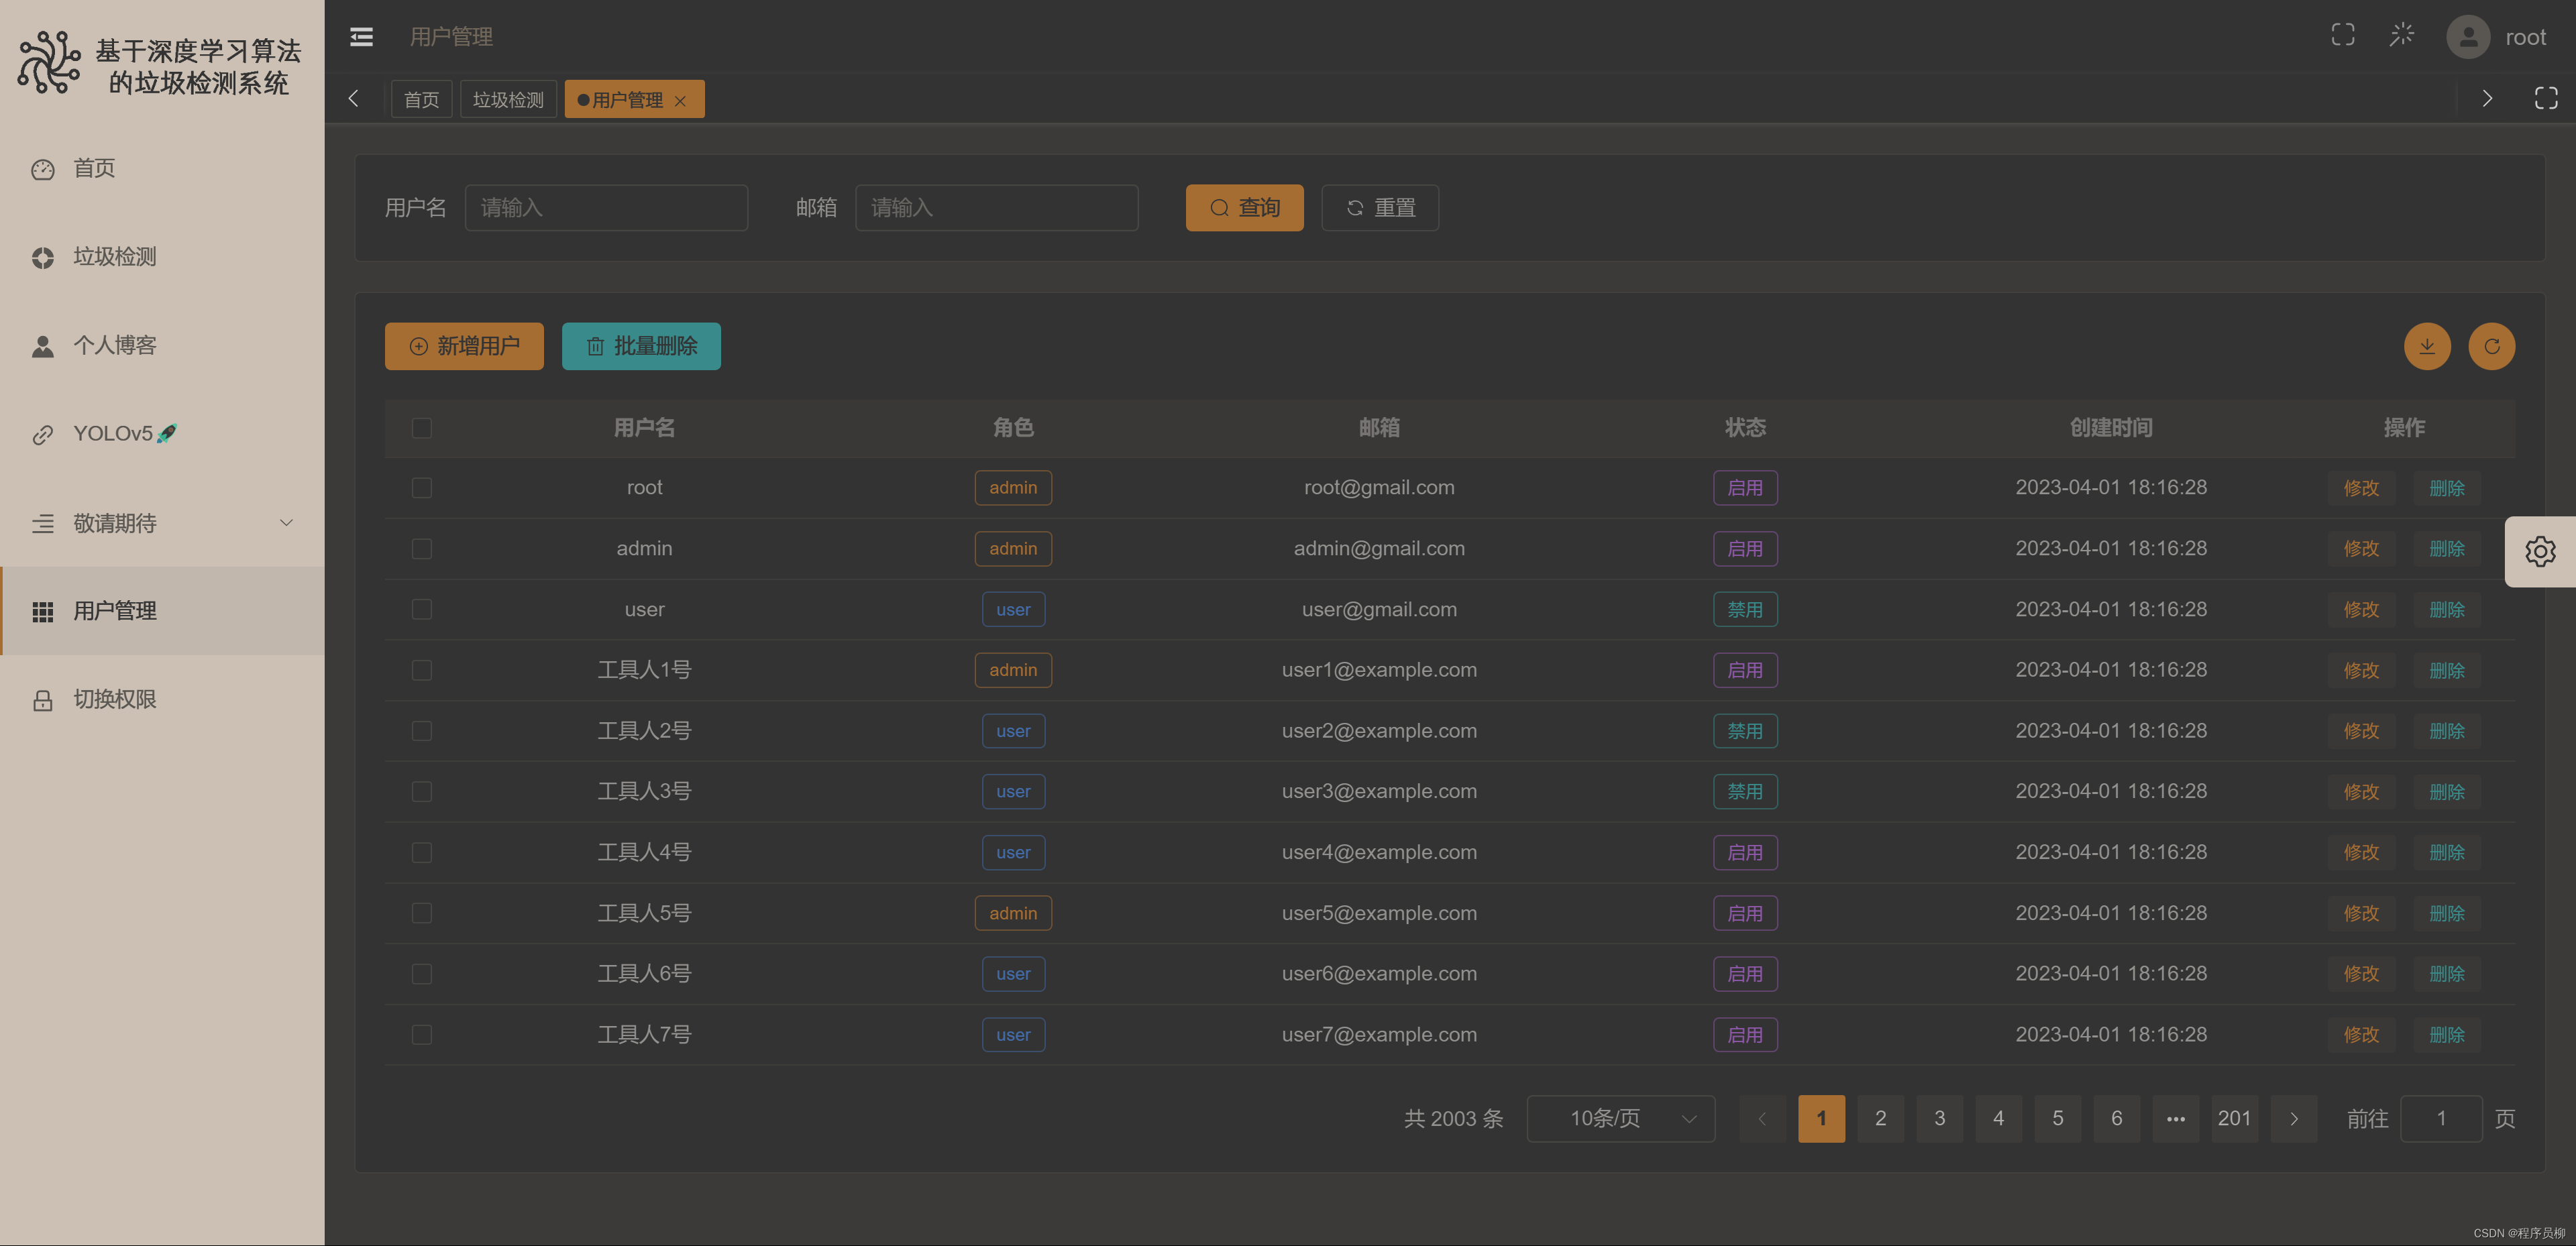Viewport: 2576px width, 1246px height.
Task: Open 个人博客 in the sidebar menu
Action: 162,346
